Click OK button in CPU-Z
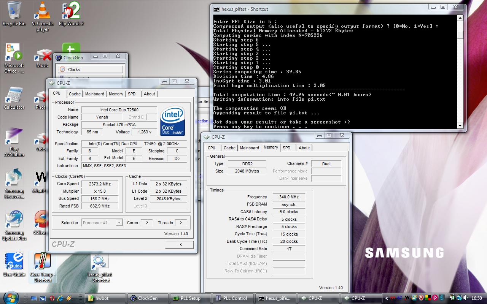The image size is (487, 304). pos(179,245)
